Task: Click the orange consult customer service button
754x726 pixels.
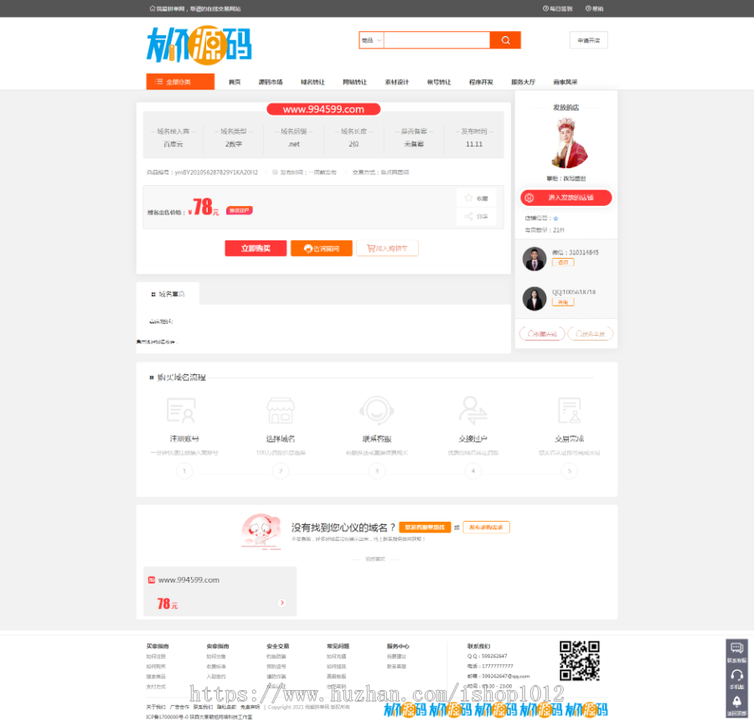Action: (x=321, y=249)
